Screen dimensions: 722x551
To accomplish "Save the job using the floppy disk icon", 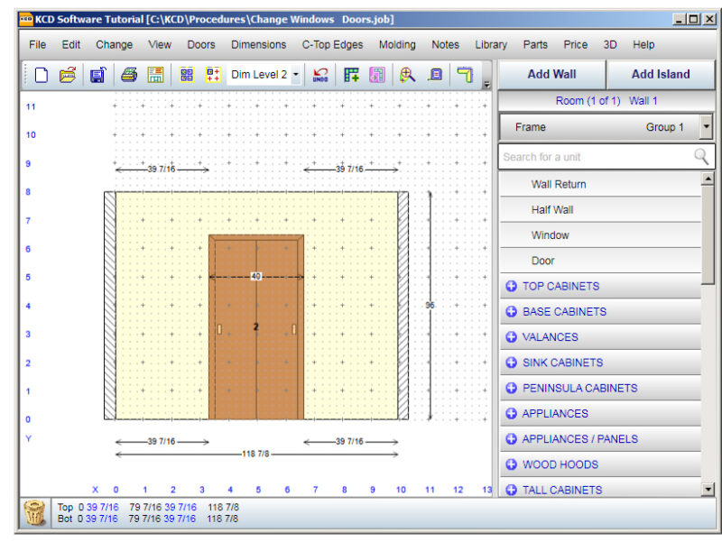I will [97, 76].
